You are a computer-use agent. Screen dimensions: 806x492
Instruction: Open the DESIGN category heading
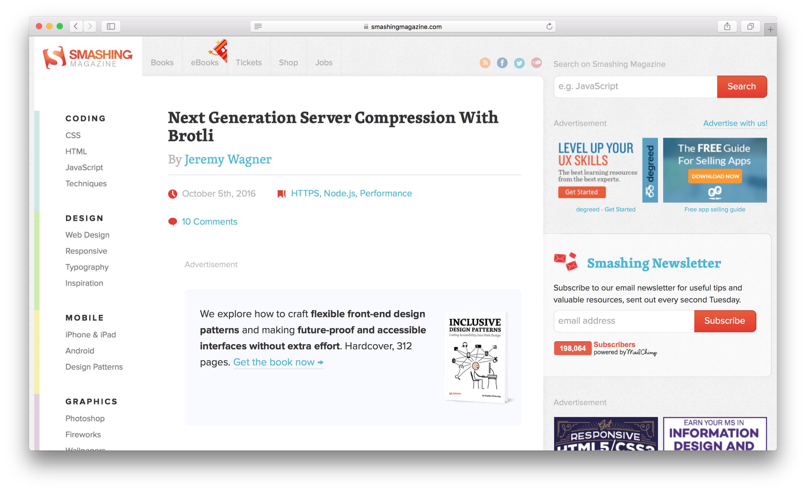click(84, 218)
